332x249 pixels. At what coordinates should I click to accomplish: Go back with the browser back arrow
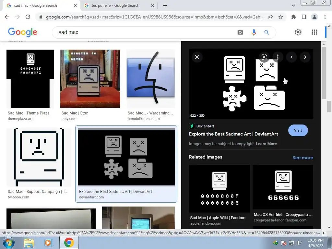pos(7,17)
